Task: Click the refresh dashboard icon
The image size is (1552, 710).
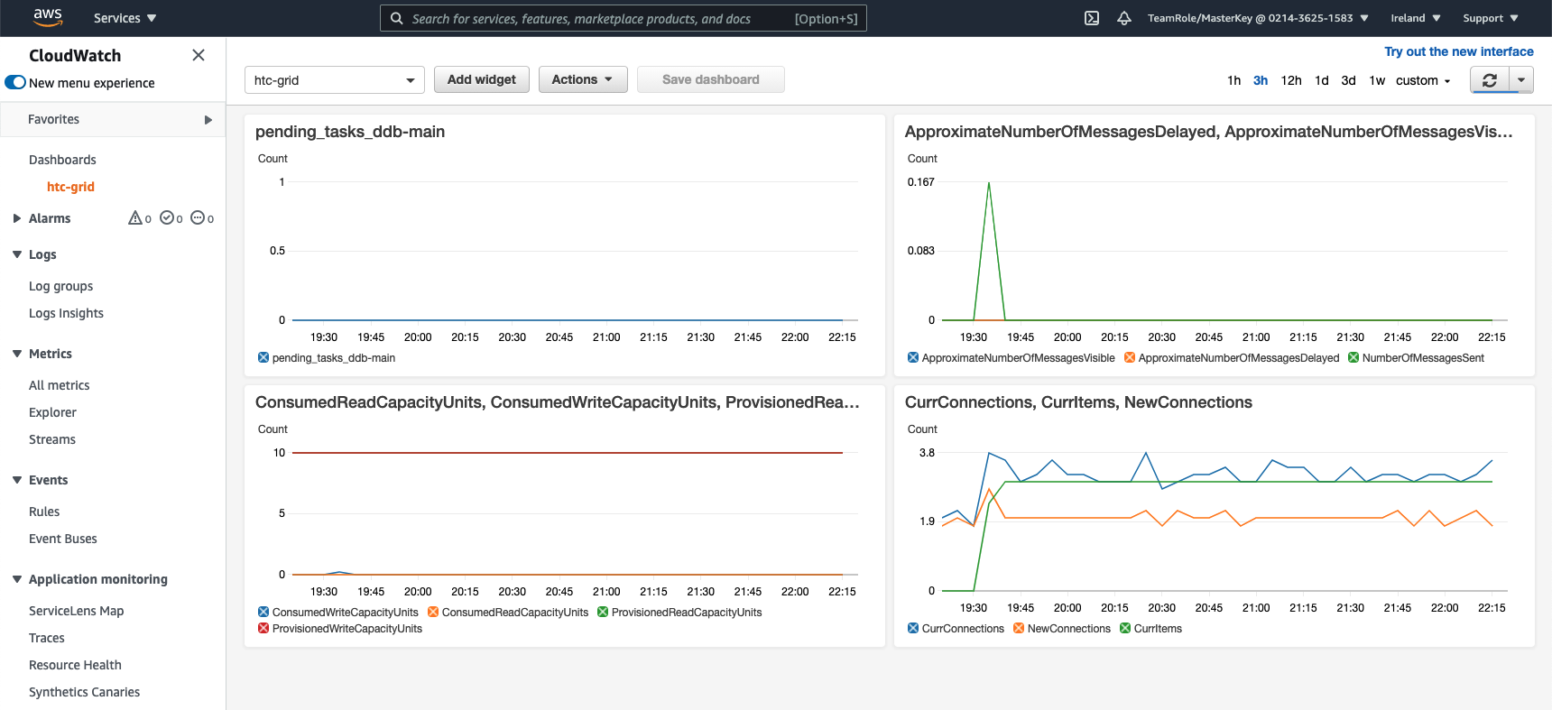Action: [1489, 80]
